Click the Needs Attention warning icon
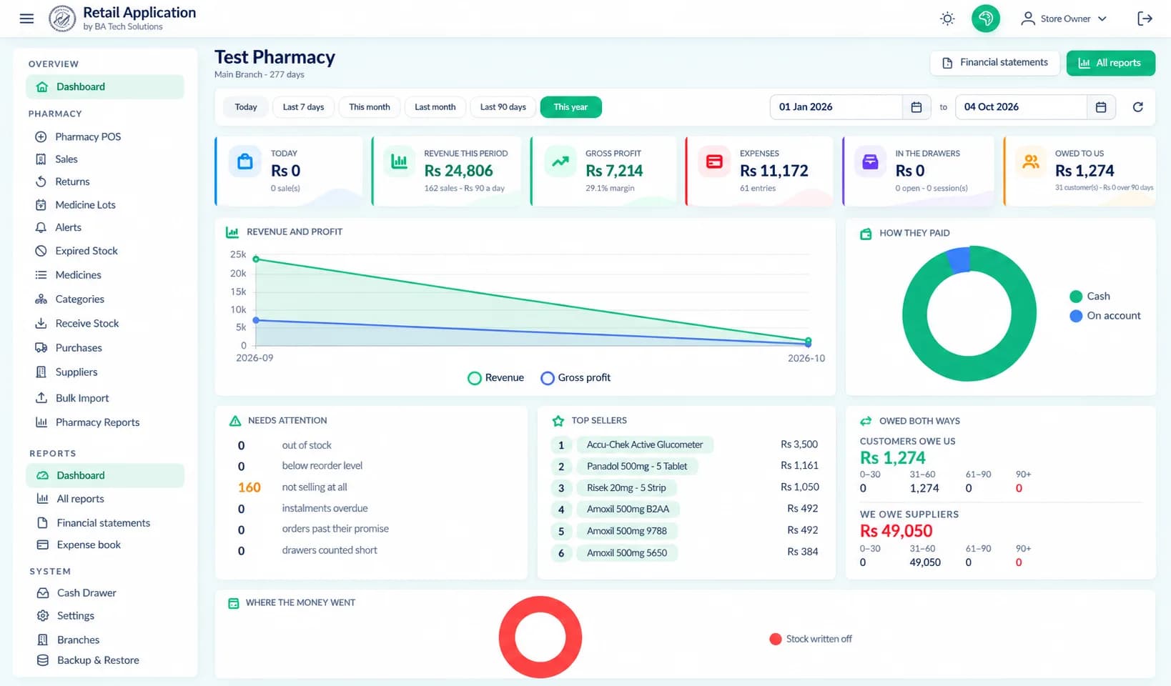Screen dimensions: 1171x686 tap(235, 421)
